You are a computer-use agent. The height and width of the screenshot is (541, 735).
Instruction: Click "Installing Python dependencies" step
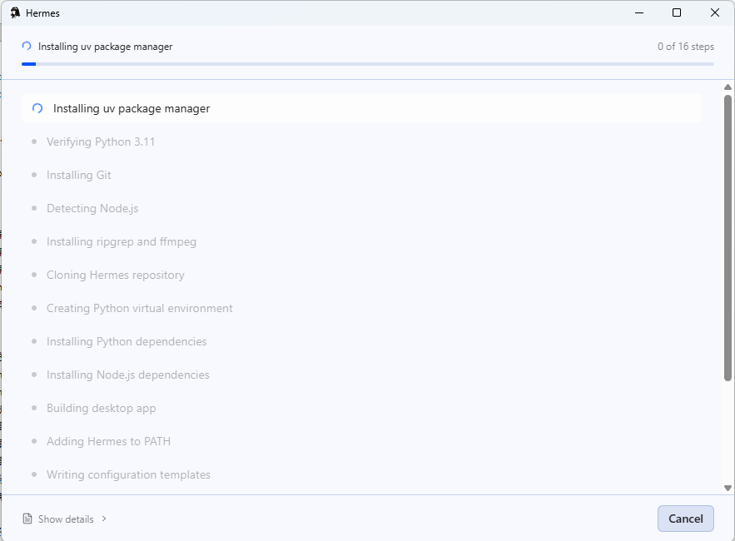click(x=127, y=341)
